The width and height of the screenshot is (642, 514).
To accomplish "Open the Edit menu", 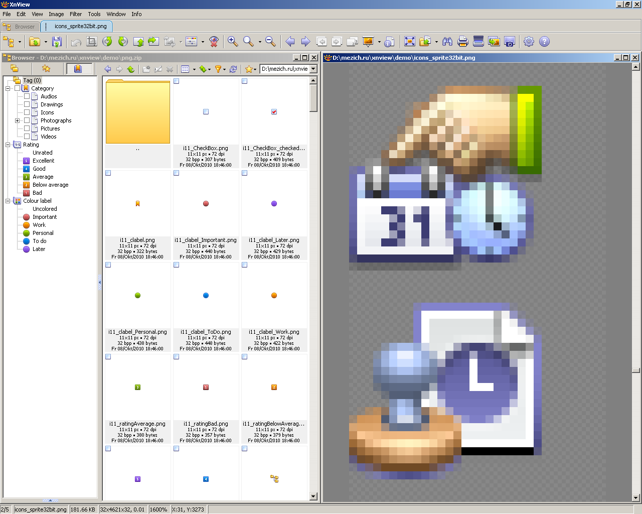I will point(21,14).
